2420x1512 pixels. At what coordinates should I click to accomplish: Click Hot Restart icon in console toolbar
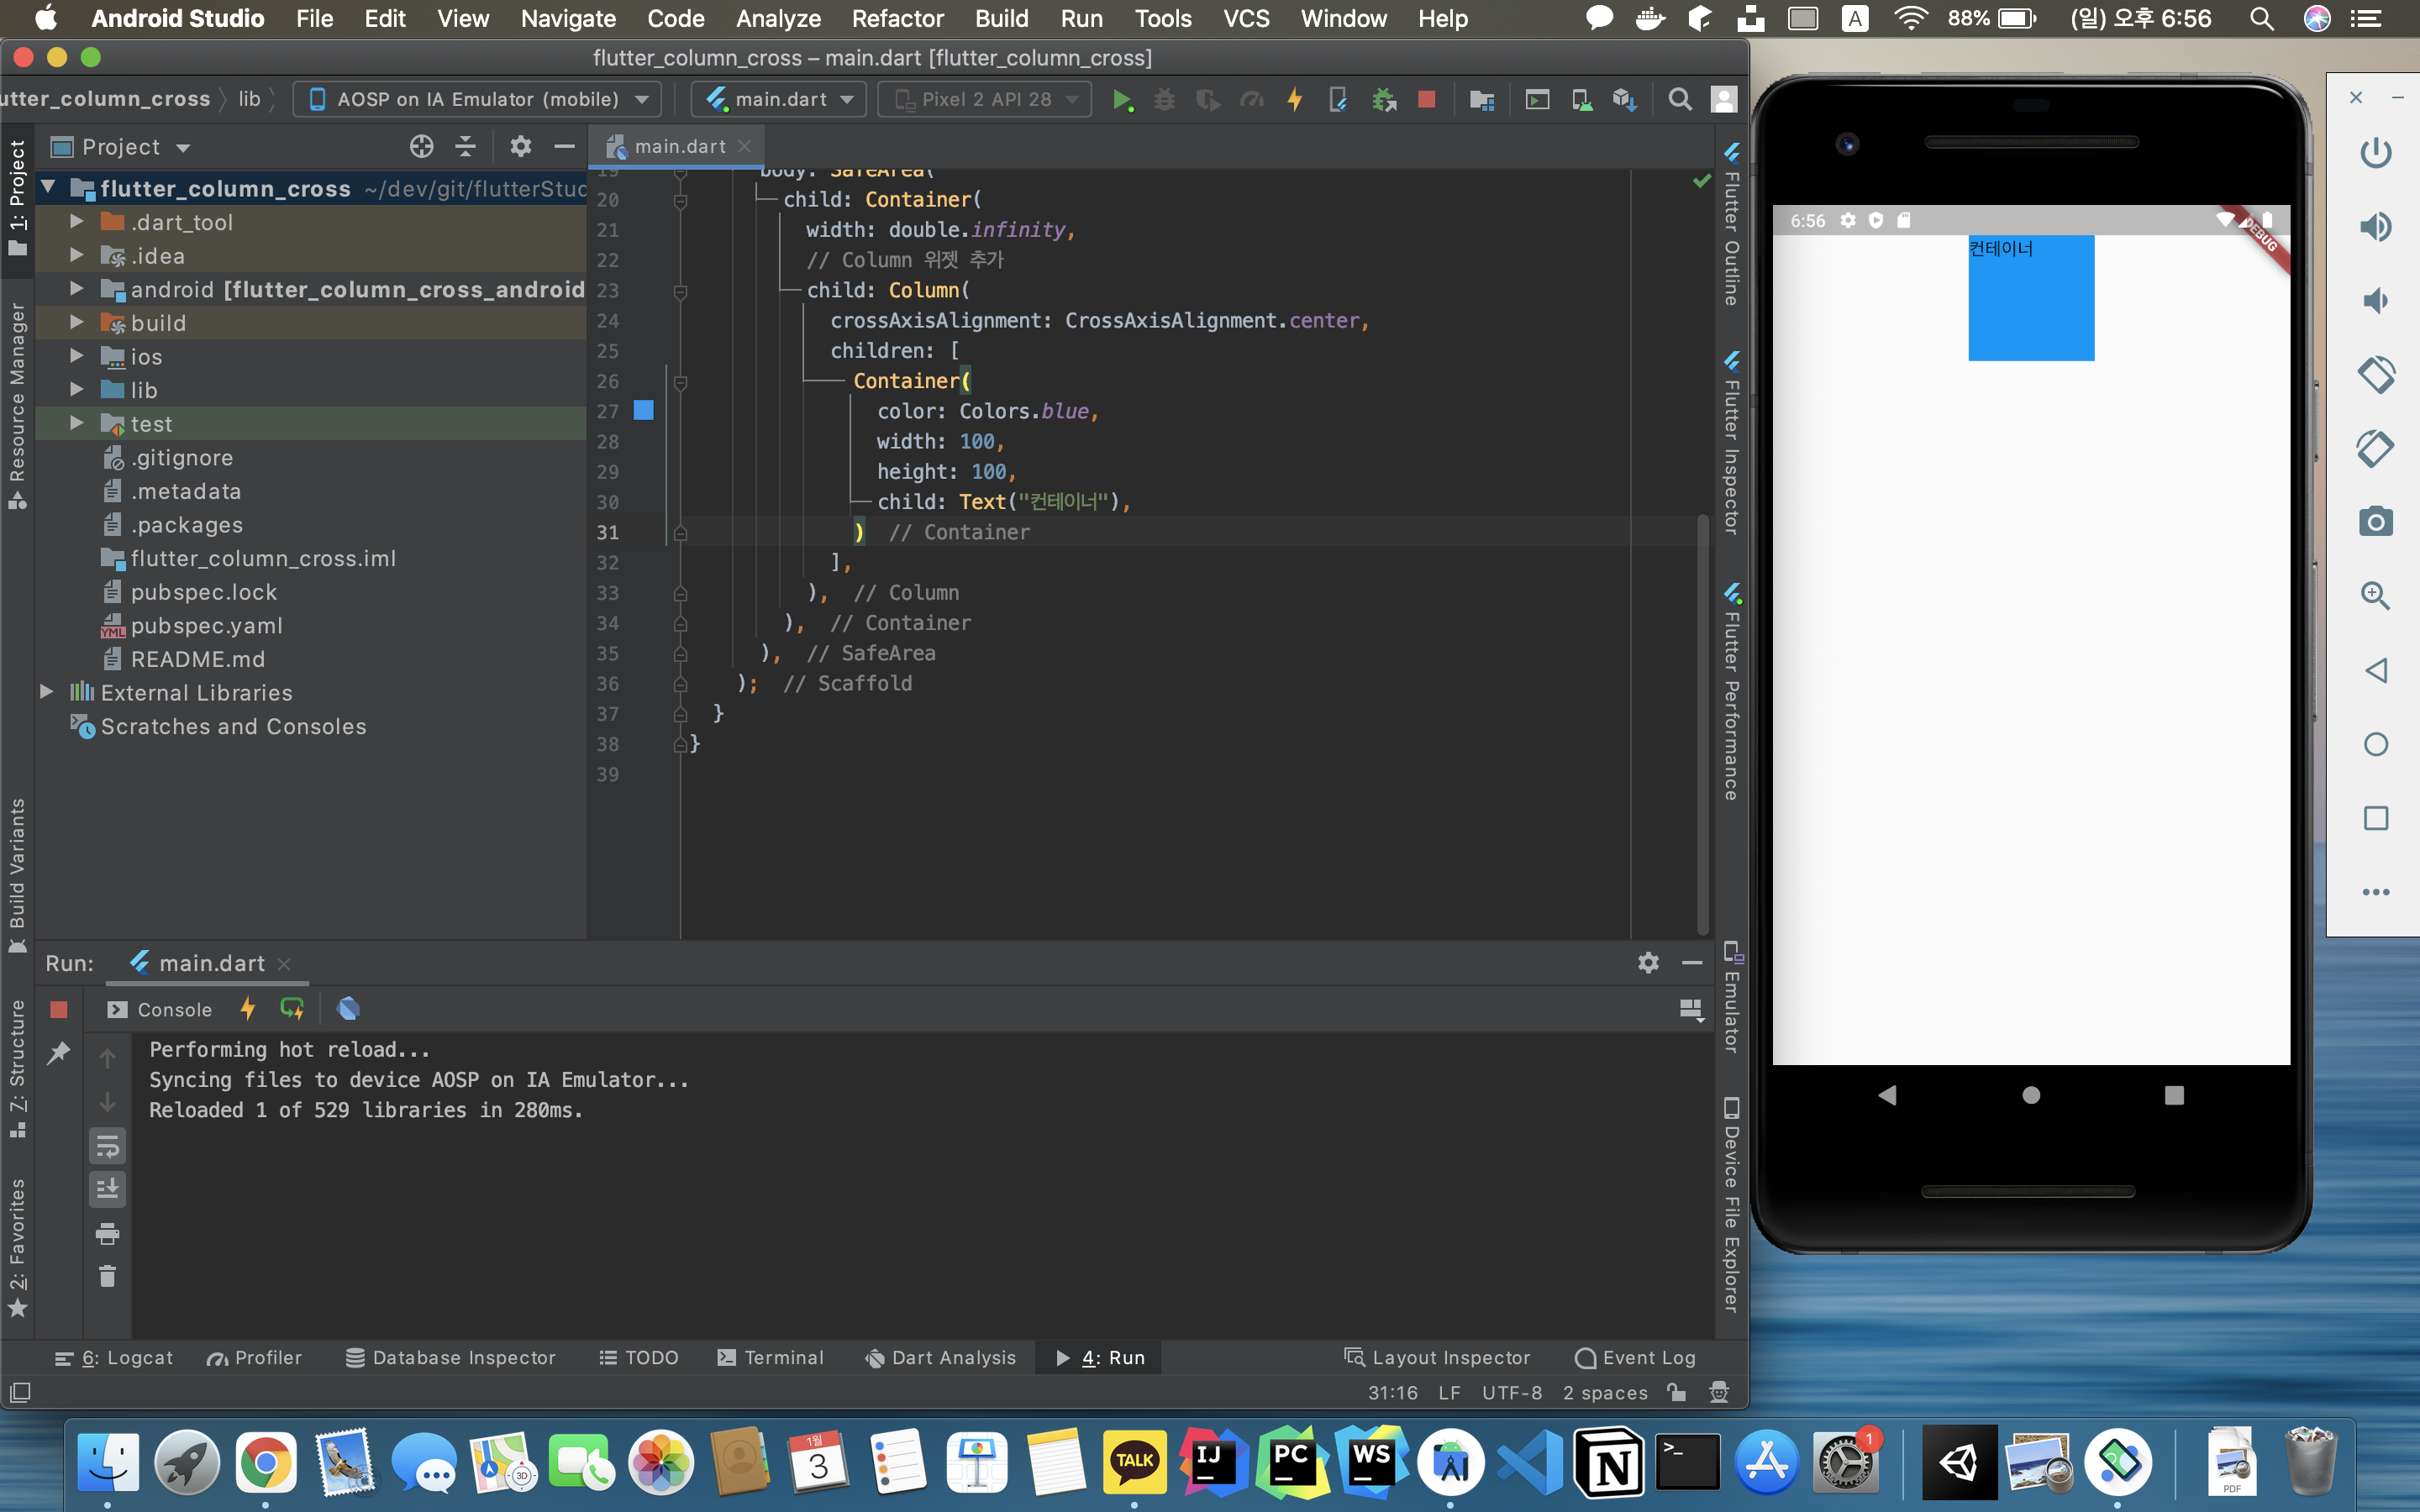pyautogui.click(x=292, y=1009)
